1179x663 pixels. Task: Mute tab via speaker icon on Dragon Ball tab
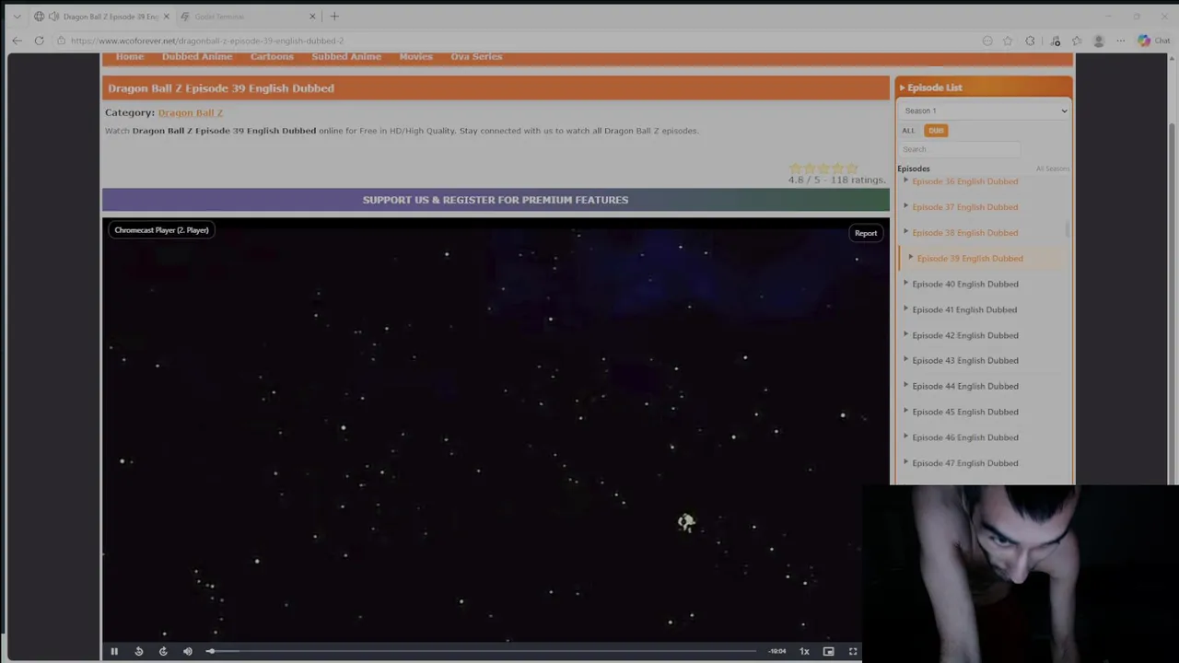pyautogui.click(x=53, y=17)
